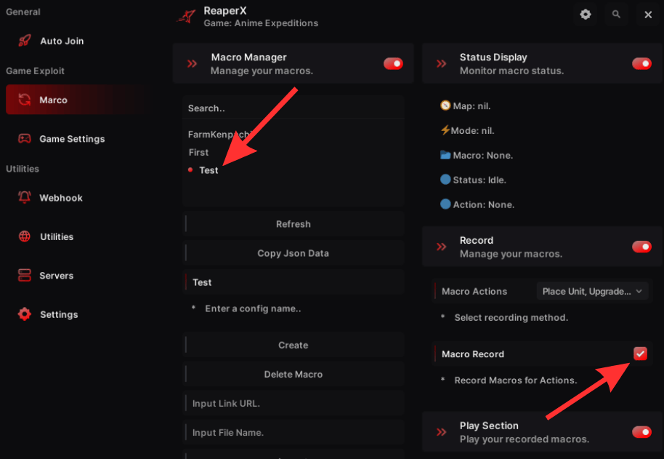The image size is (664, 459).
Task: Click the Mode lightning bolt icon
Action: 445,130
